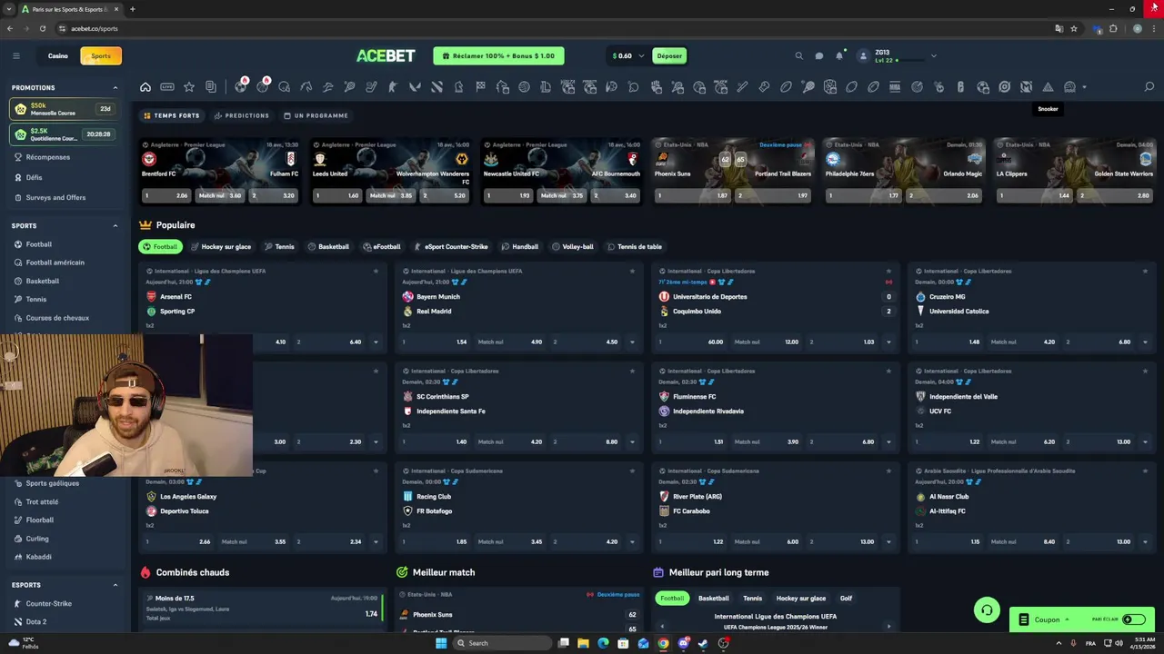Open Tennis in sidebar

[35, 299]
